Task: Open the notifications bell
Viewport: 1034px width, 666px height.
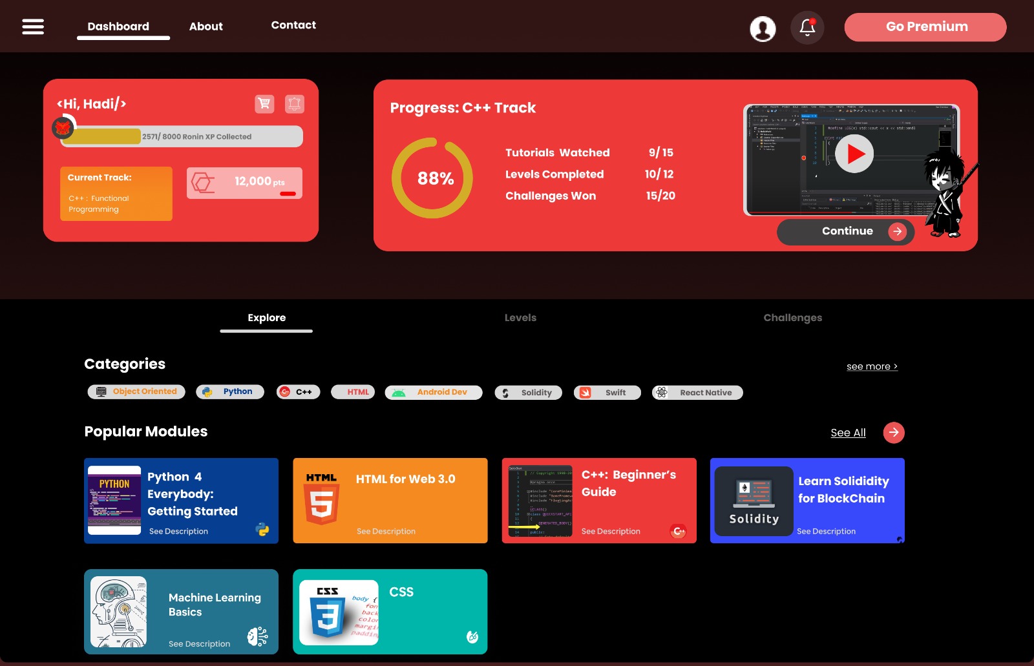Action: (x=807, y=28)
